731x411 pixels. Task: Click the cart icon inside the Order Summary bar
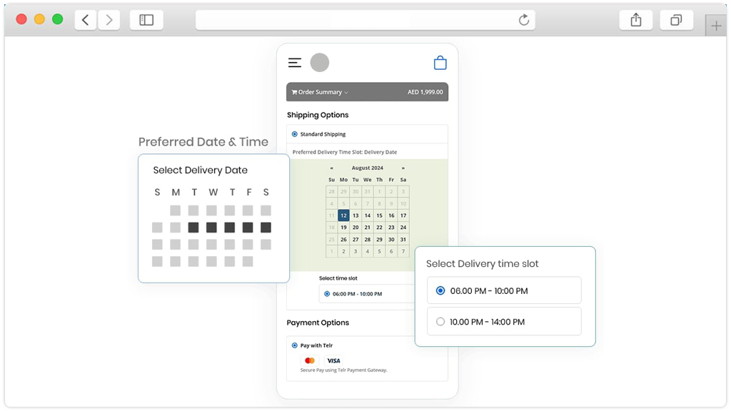tap(294, 91)
